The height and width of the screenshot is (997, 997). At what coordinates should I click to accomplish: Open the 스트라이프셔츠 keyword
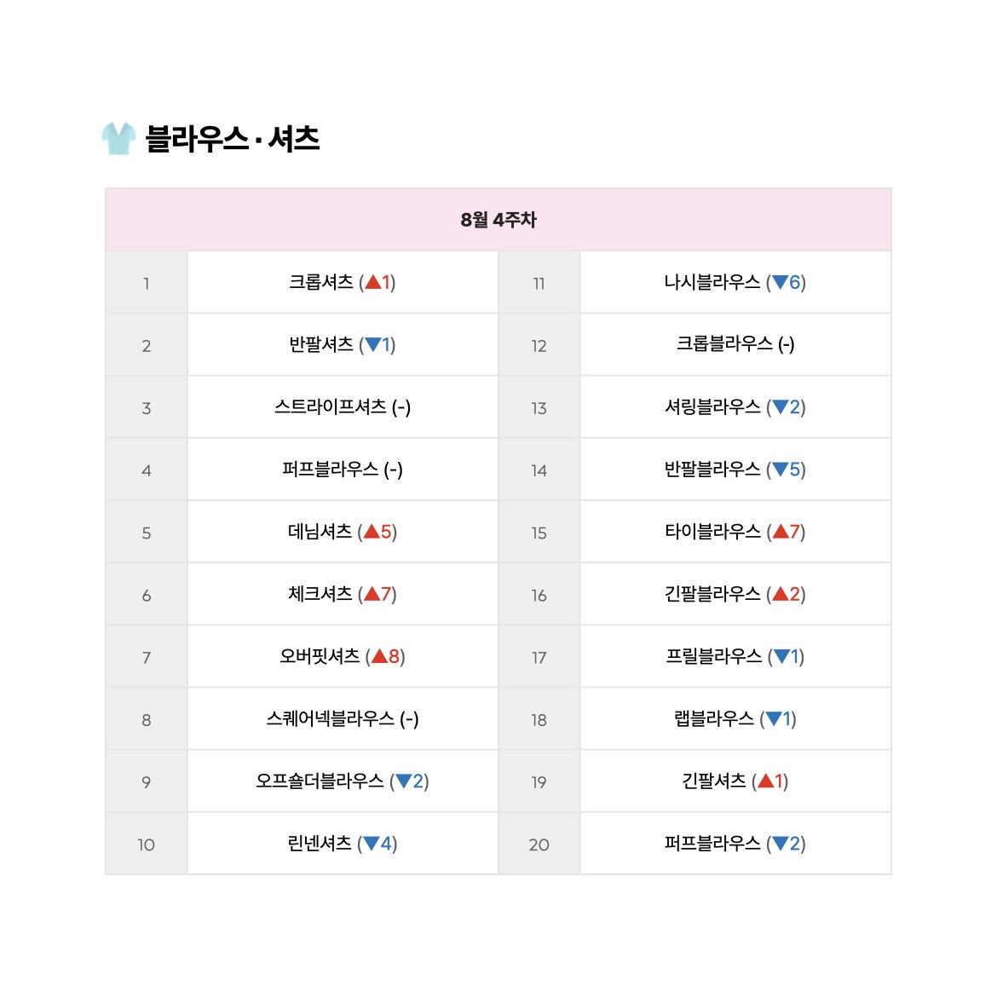point(330,406)
